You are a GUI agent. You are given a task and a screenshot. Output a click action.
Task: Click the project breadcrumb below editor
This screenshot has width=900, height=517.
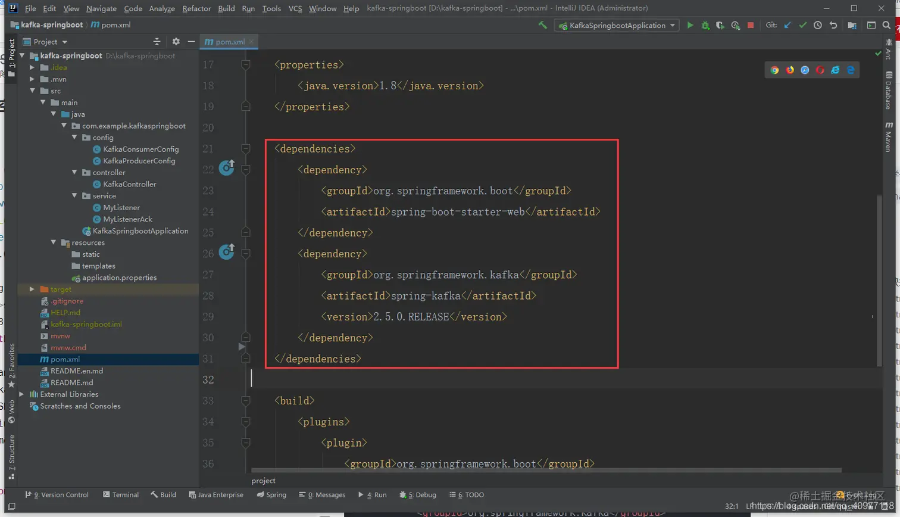tap(263, 481)
